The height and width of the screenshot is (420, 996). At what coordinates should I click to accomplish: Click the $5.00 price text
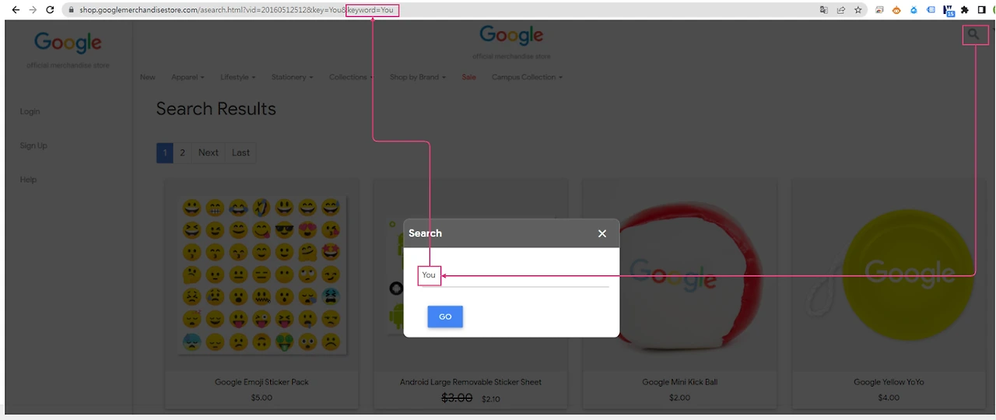(261, 397)
